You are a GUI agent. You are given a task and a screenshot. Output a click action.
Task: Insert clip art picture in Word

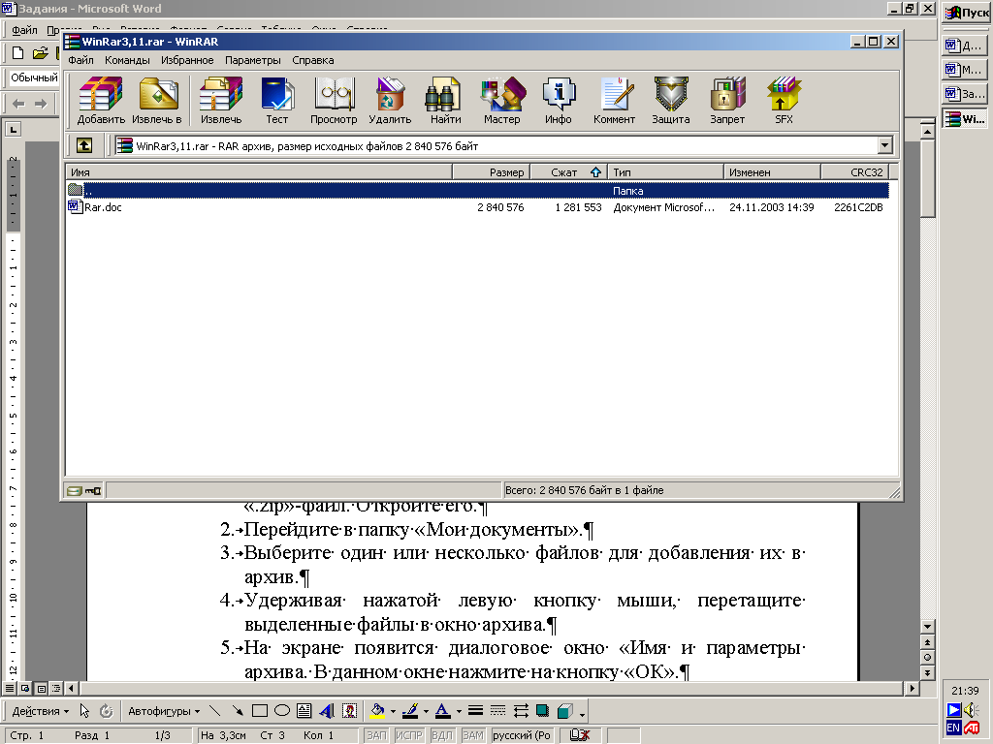349,711
